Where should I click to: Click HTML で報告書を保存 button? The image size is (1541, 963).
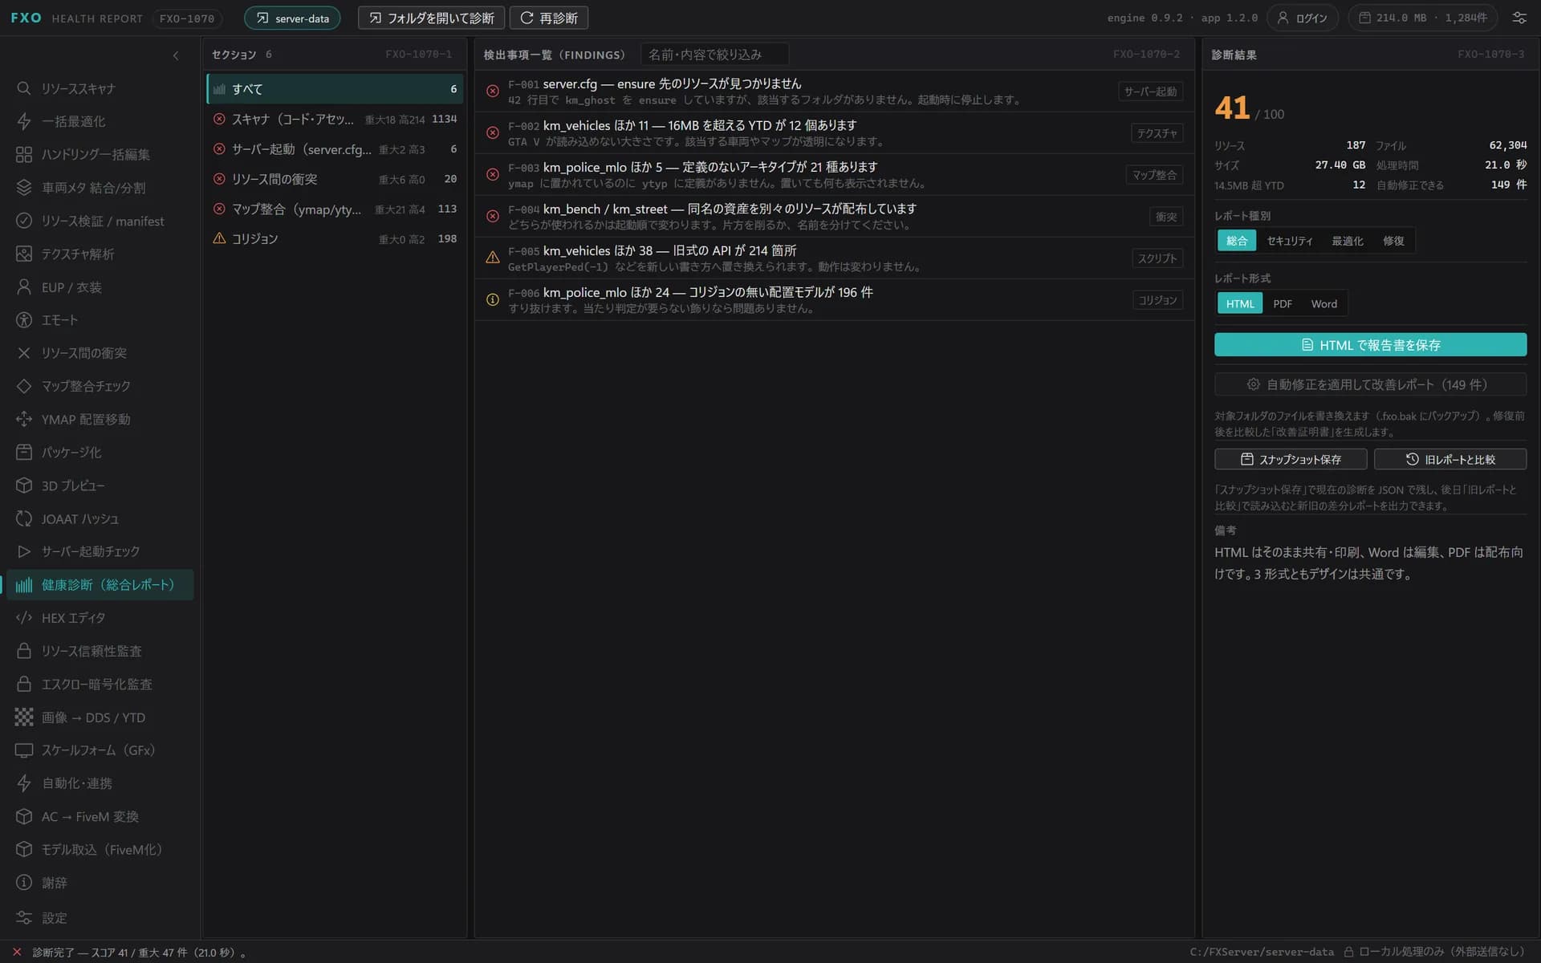click(1370, 345)
